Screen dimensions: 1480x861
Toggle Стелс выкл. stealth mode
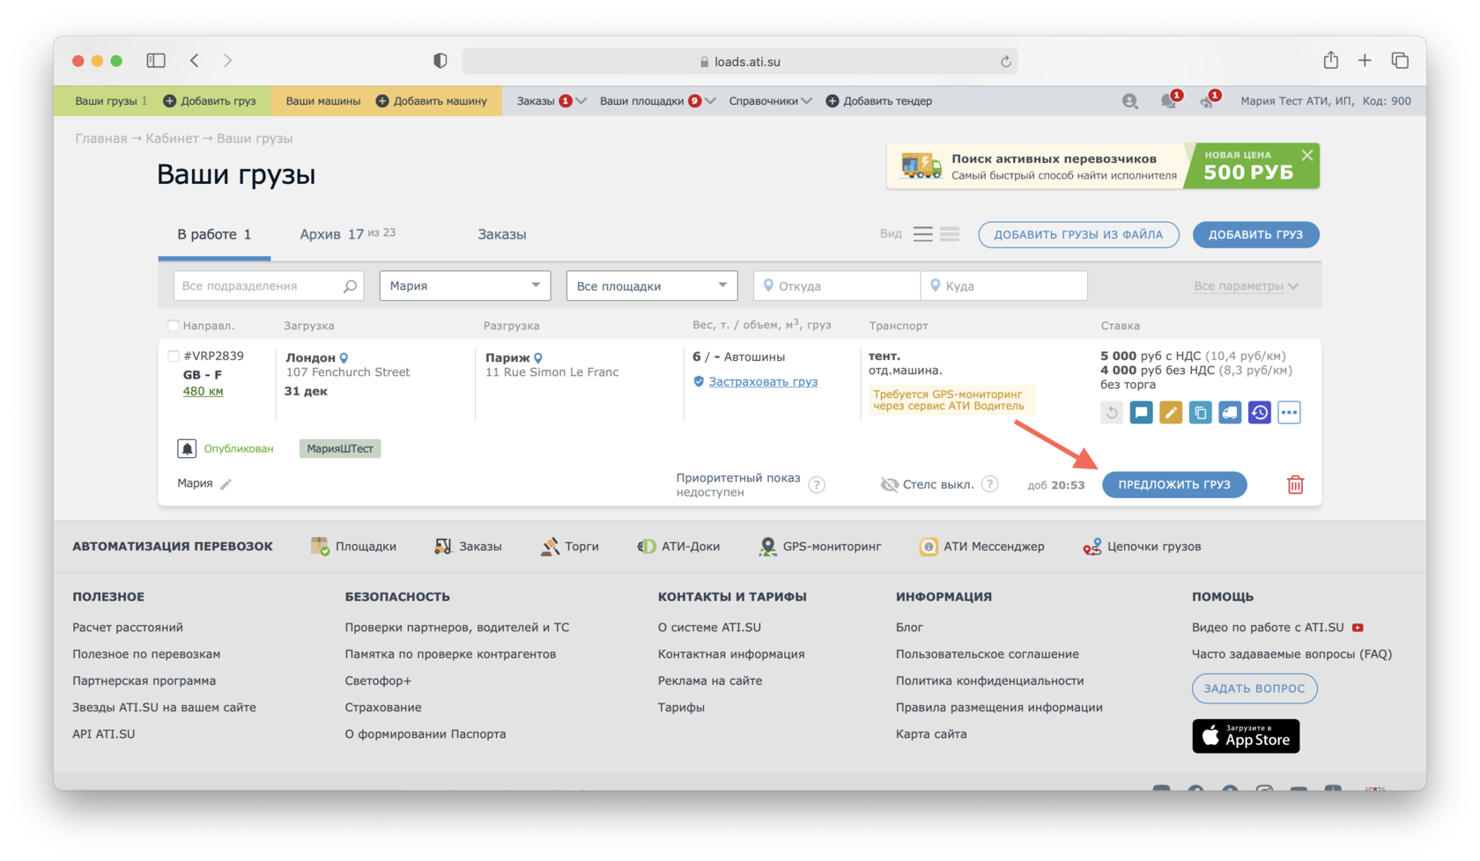[927, 484]
